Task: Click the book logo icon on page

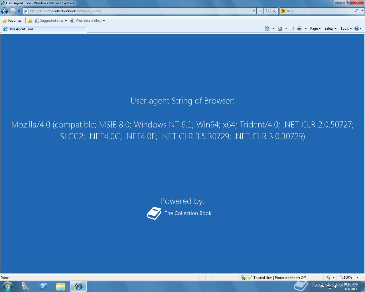Action: [x=154, y=213]
